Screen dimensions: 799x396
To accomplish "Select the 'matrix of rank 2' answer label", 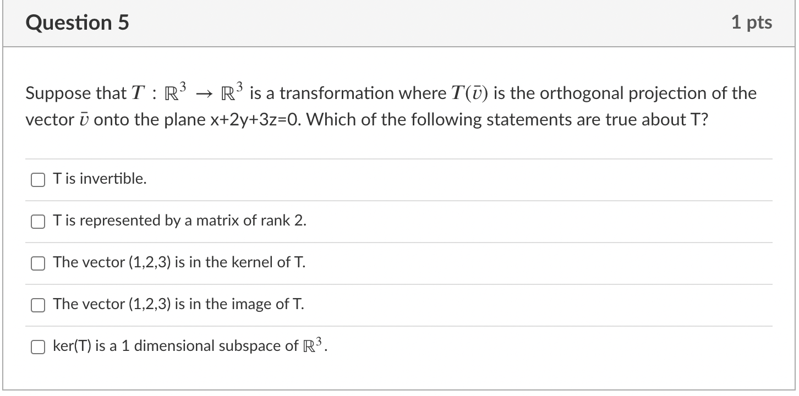I will coord(179,221).
